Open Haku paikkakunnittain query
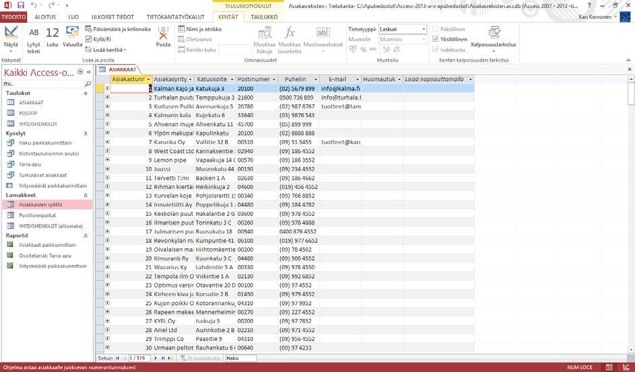 click(45, 143)
